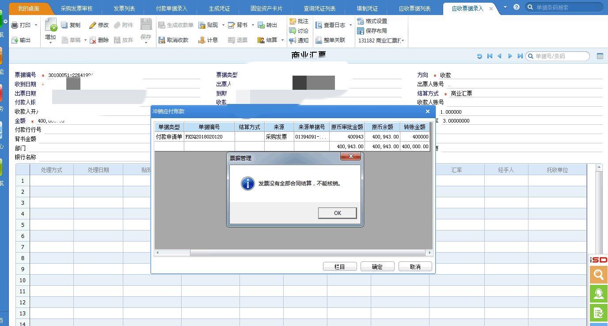Click 栏目 button in 冲销应付账款 dialog
The width and height of the screenshot is (608, 326).
(339, 267)
